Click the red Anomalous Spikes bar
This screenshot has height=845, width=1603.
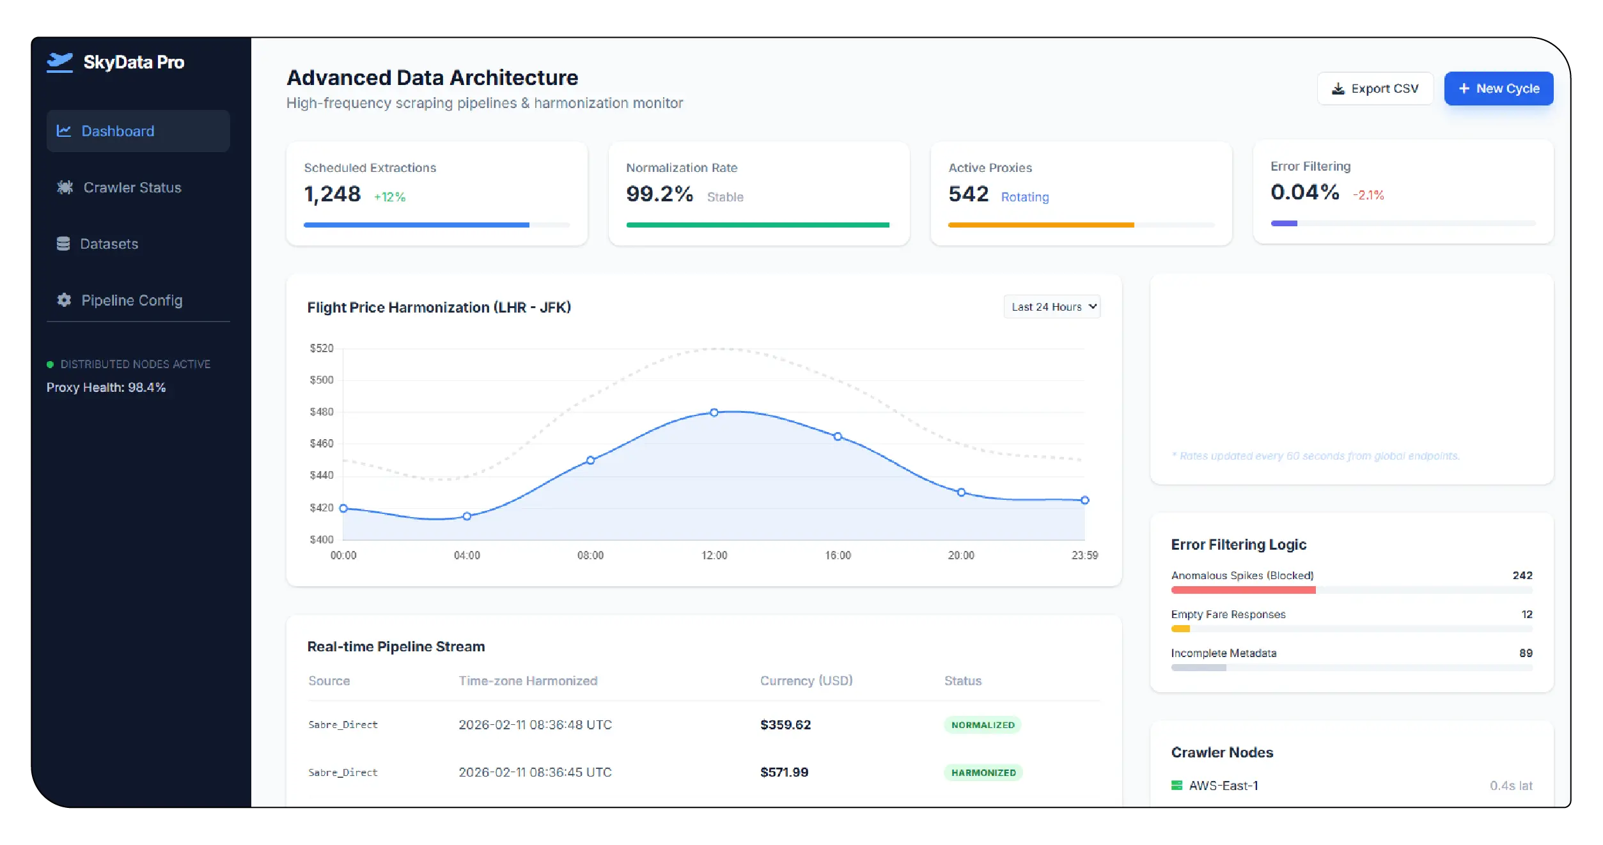tap(1244, 589)
